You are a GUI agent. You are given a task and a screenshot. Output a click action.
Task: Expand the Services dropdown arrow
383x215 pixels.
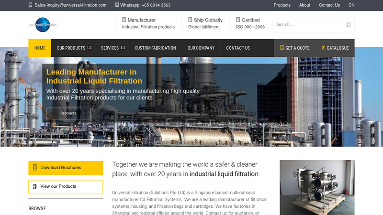[x=123, y=48]
